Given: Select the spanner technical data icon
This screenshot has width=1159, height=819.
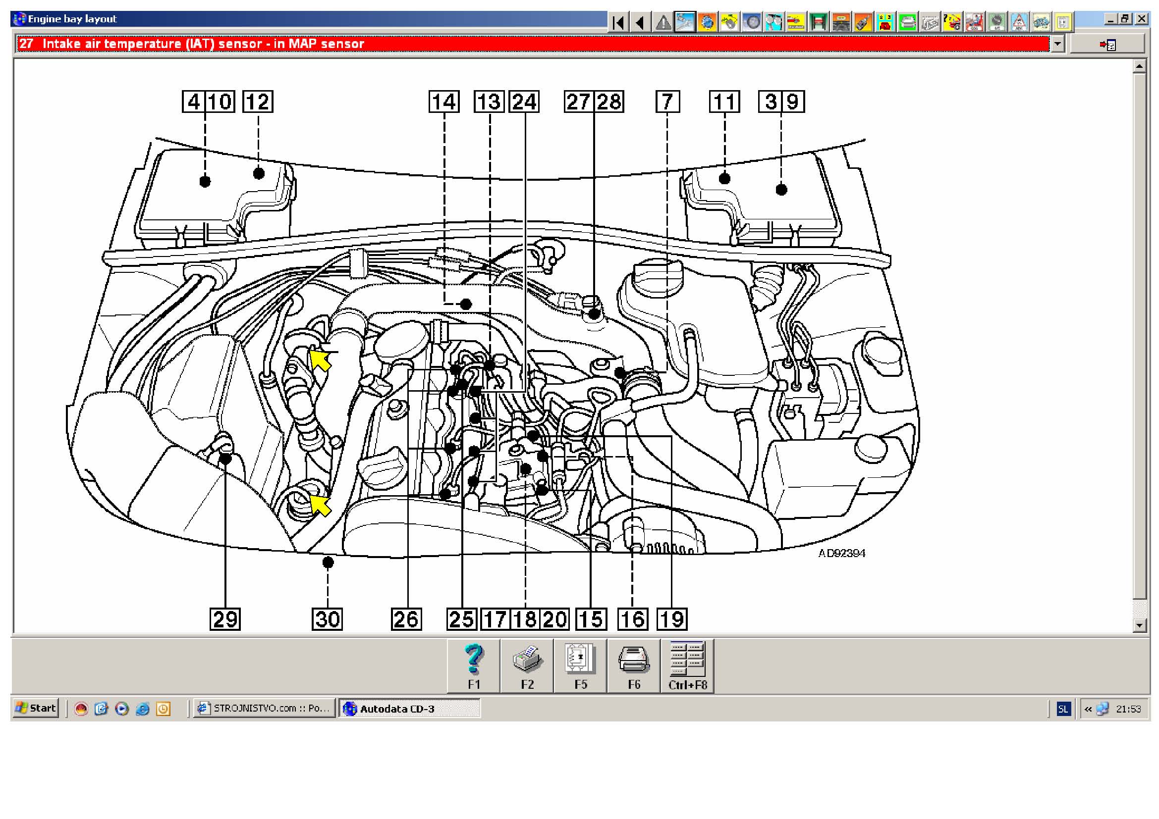Looking at the screenshot, I should tap(685, 23).
